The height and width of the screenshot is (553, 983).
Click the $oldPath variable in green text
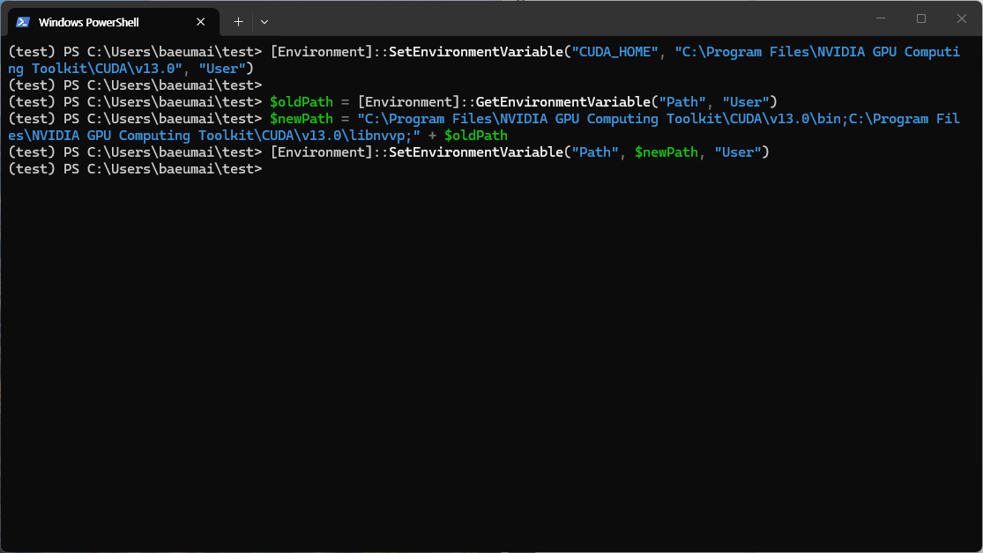tap(302, 101)
